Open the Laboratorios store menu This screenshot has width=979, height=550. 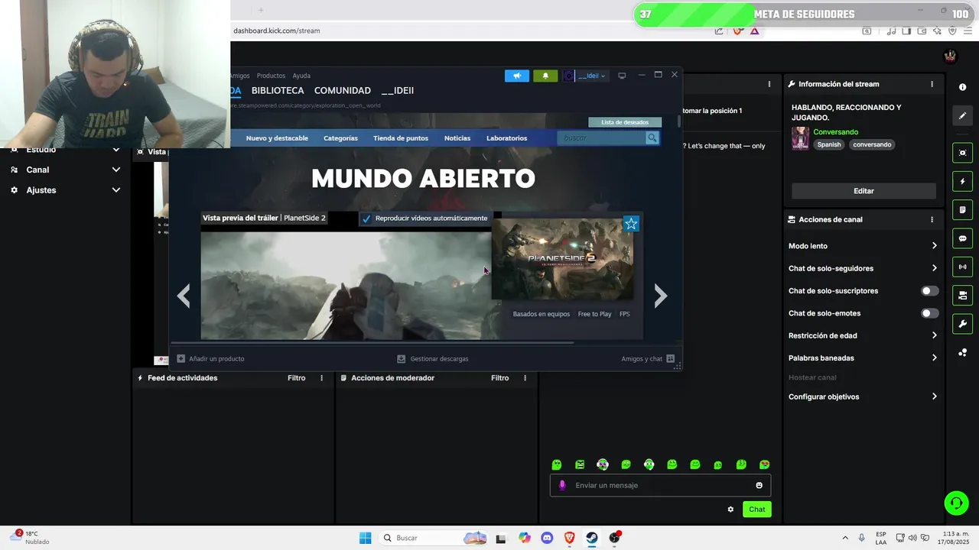click(x=506, y=138)
